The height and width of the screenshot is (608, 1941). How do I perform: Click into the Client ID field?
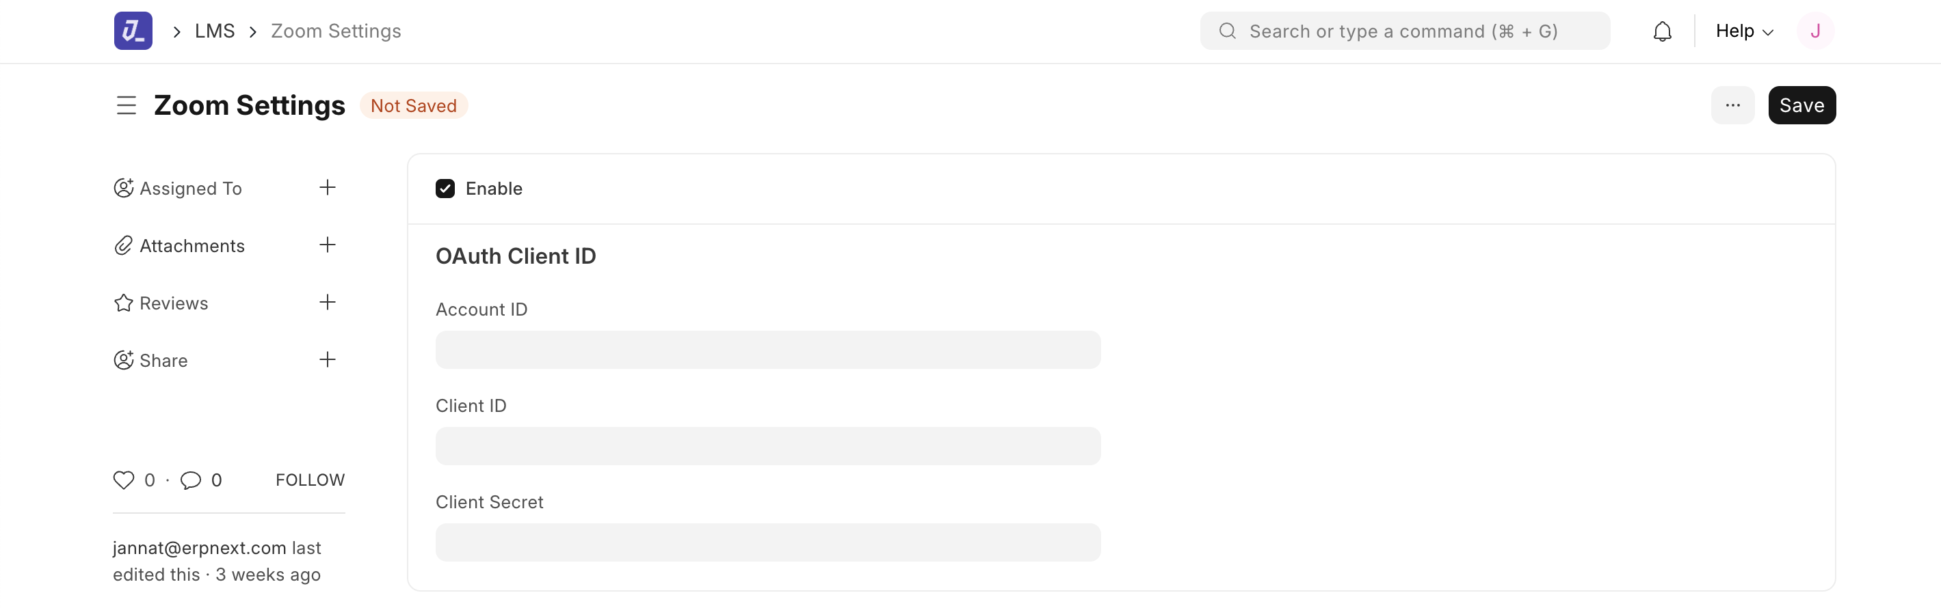tap(768, 446)
